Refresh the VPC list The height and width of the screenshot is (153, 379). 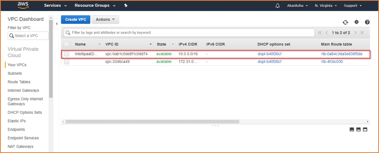click(x=345, y=22)
